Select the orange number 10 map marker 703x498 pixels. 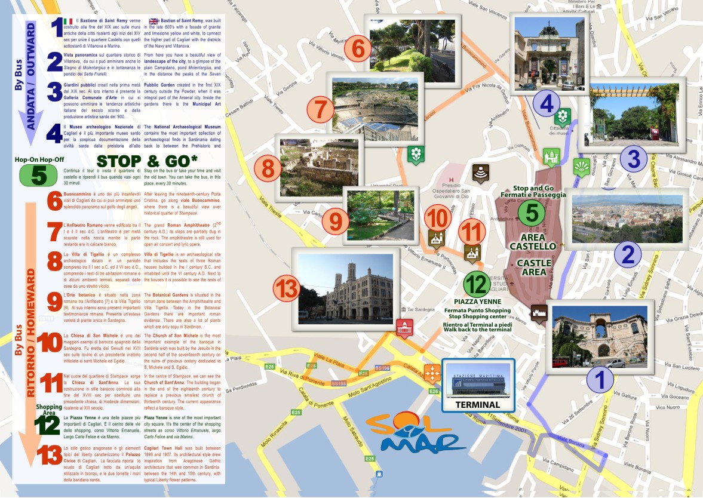click(438, 219)
